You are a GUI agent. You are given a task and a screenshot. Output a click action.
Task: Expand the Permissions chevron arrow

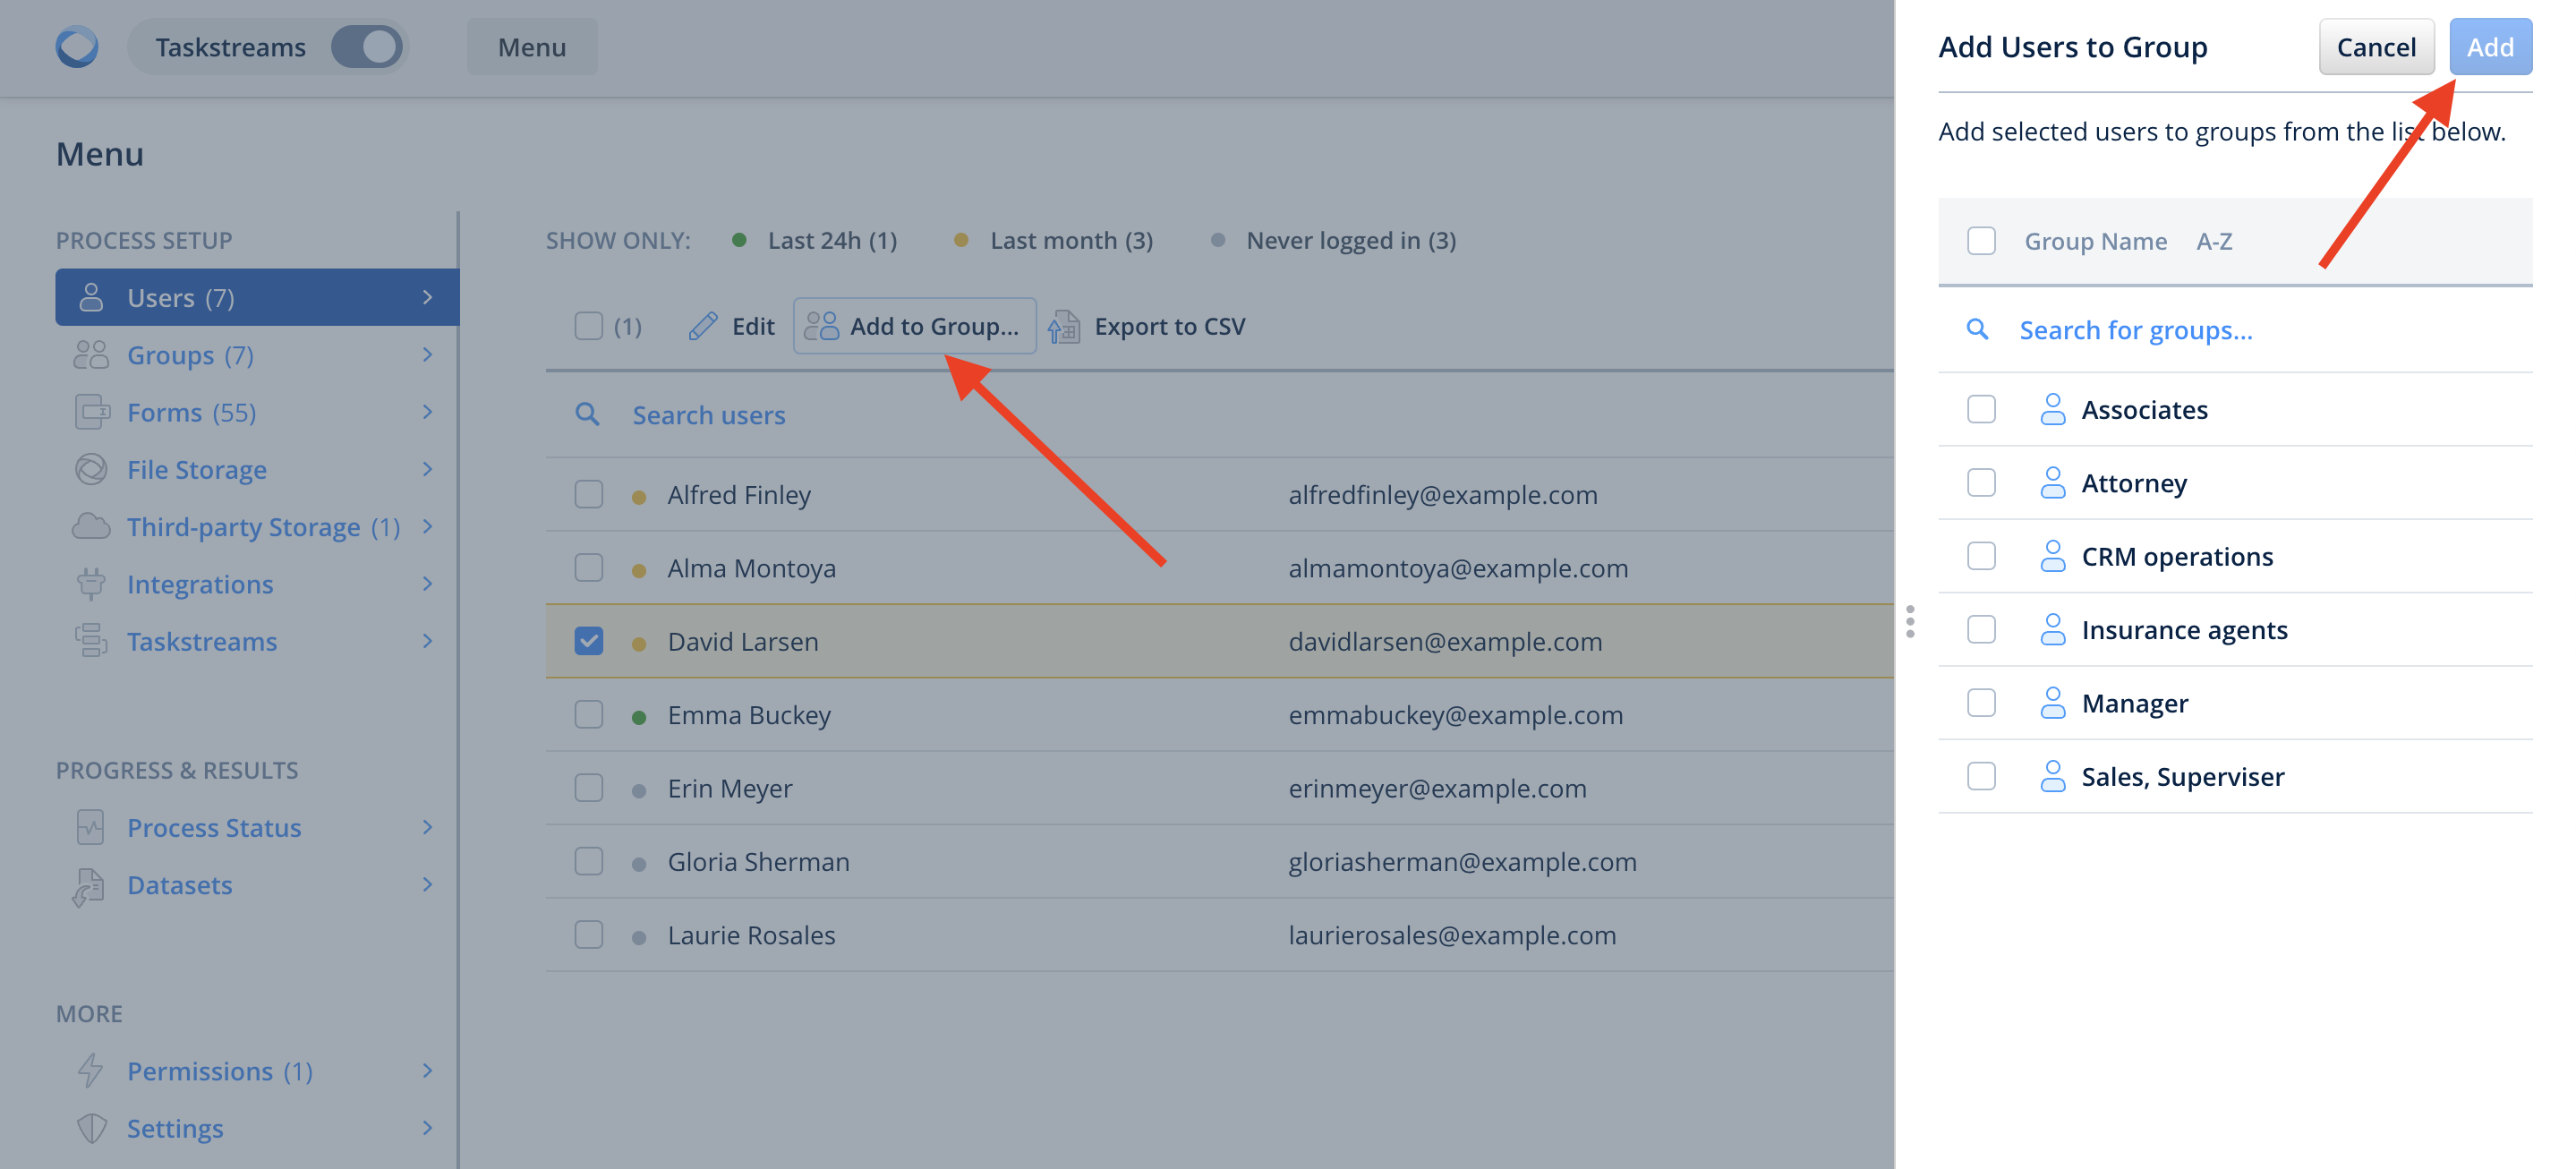coord(427,1071)
